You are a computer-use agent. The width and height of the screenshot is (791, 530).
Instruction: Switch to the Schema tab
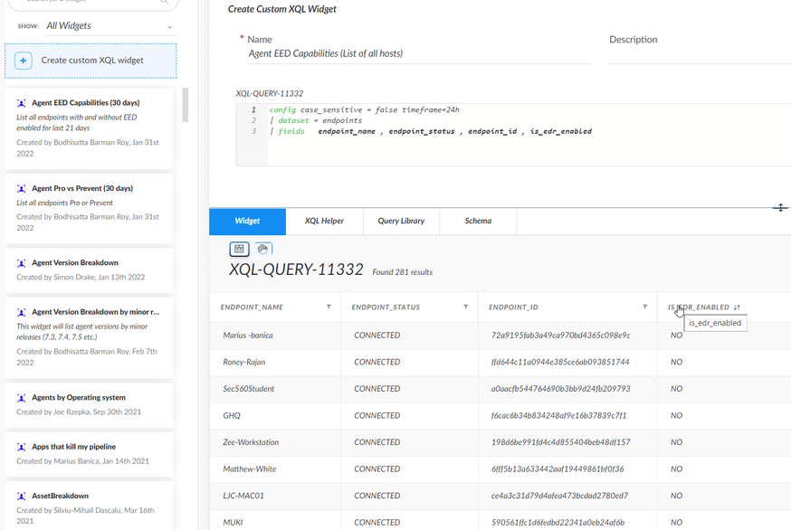[478, 221]
